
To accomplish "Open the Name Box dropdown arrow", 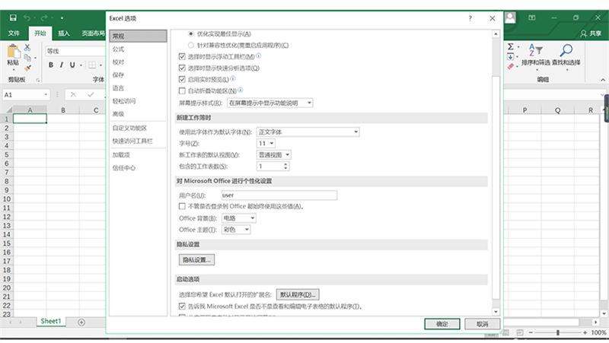I will 46,94.
